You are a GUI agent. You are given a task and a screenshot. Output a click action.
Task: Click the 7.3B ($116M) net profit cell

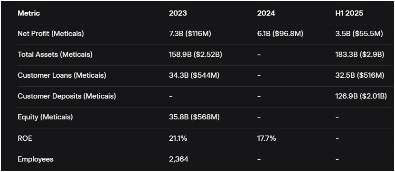[190, 34]
